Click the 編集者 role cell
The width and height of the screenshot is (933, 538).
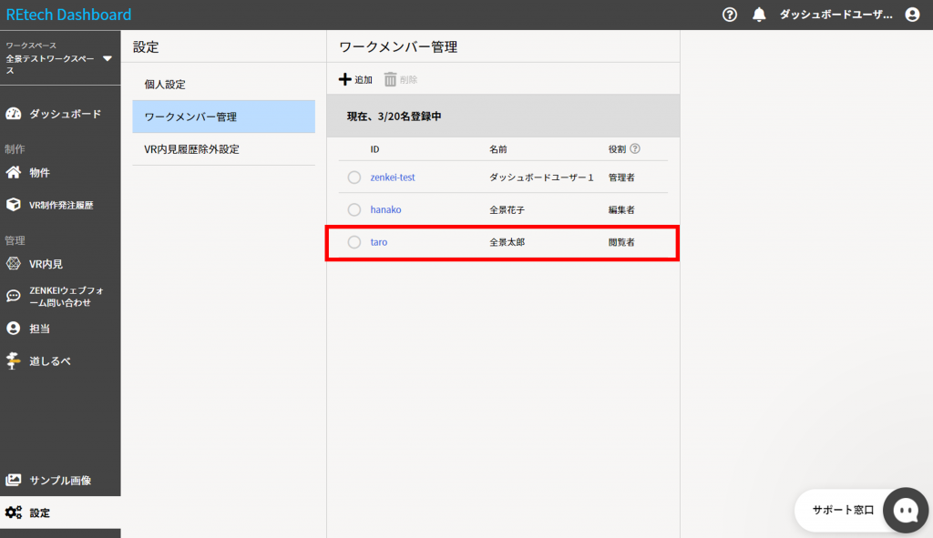point(621,210)
